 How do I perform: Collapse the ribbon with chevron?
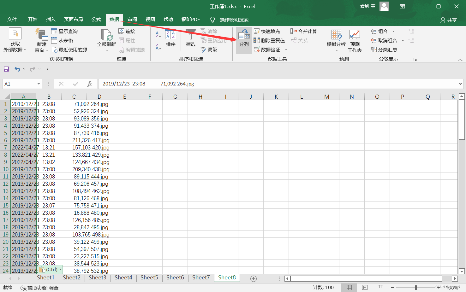pos(460,60)
